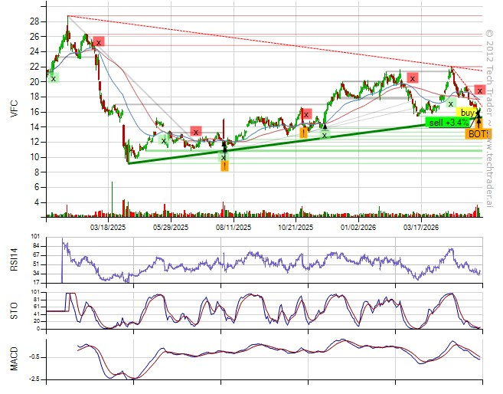503x394 pixels.
Task: Click the 22 price axis value
Action: coord(34,67)
